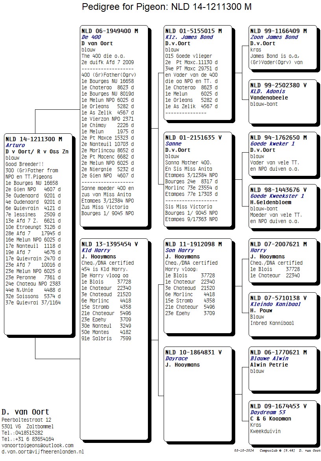Select ring number NLD 13-1395454 V
The width and height of the screenshot is (321, 461).
click(109, 244)
